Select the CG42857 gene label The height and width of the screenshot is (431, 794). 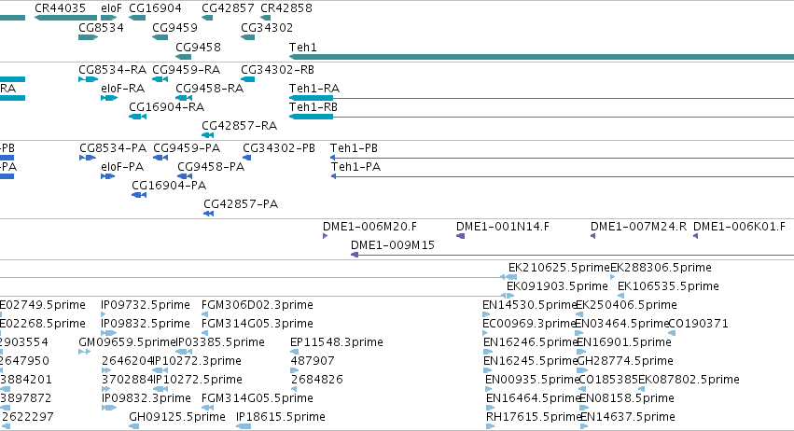228,8
